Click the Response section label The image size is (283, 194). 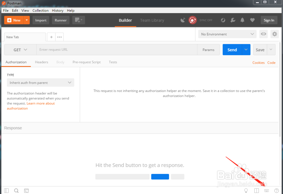13,128
